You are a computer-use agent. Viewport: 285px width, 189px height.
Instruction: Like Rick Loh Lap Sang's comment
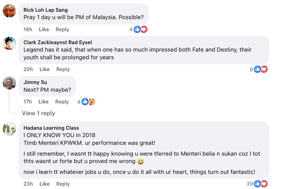[x=44, y=29]
